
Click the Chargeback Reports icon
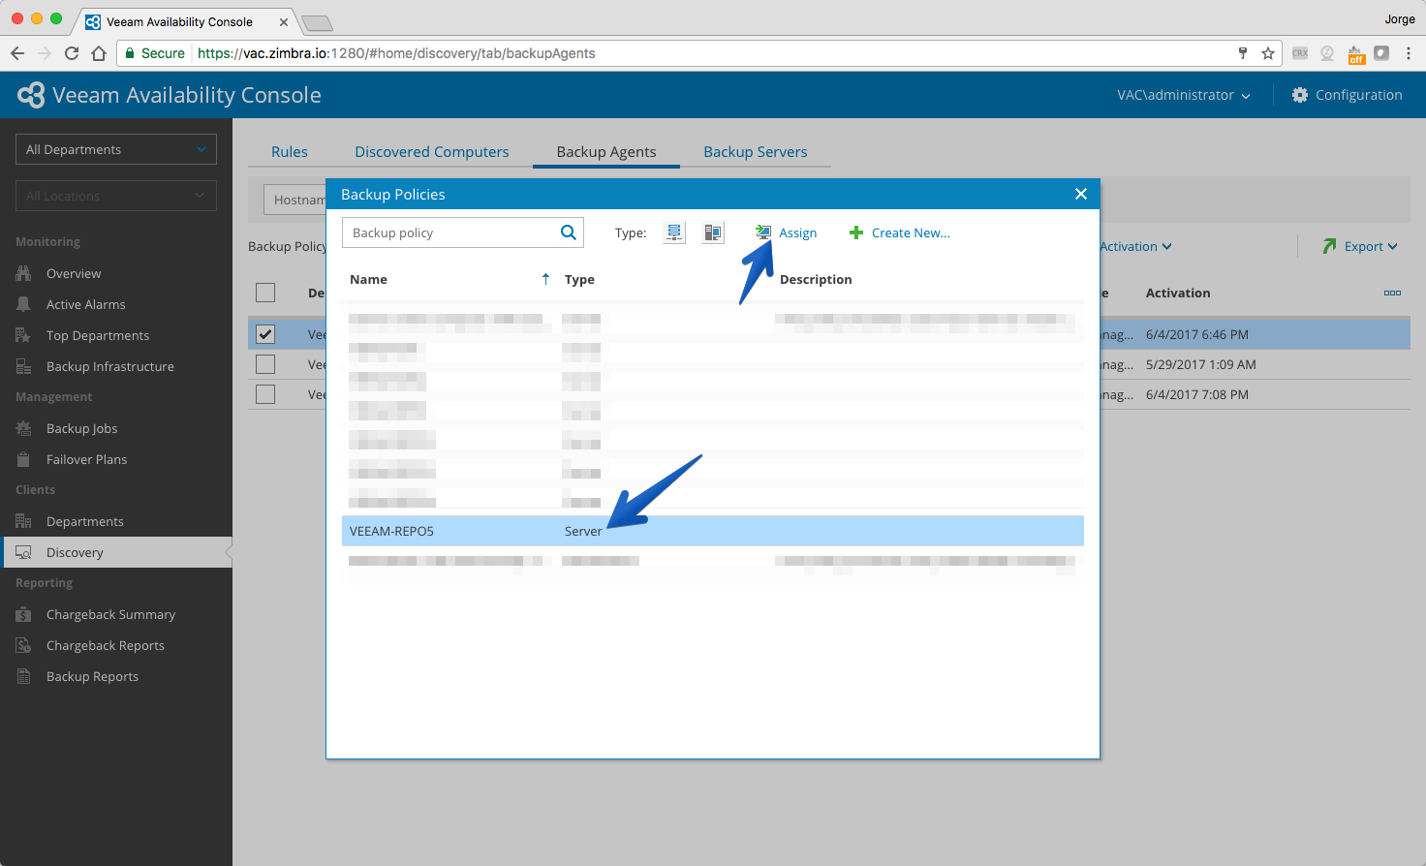point(24,645)
